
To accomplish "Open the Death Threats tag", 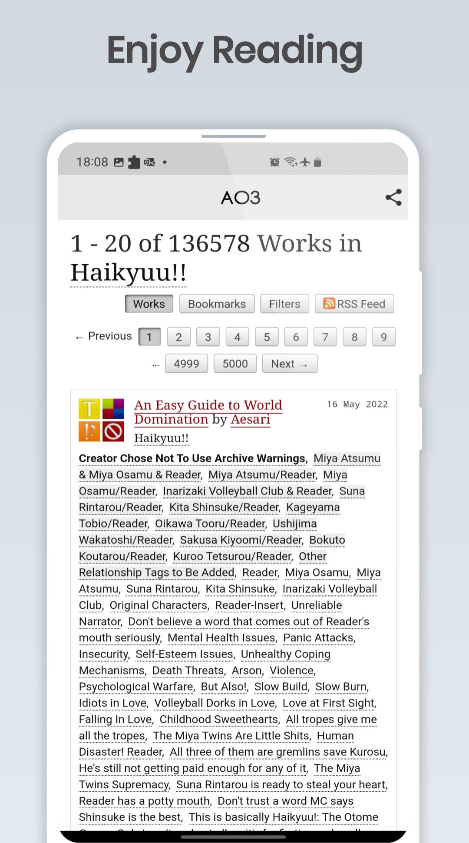I will point(188,670).
